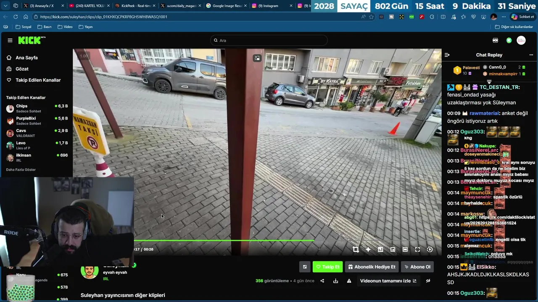Subscribe with the Abone Ol button
538x302 pixels.
(x=417, y=267)
